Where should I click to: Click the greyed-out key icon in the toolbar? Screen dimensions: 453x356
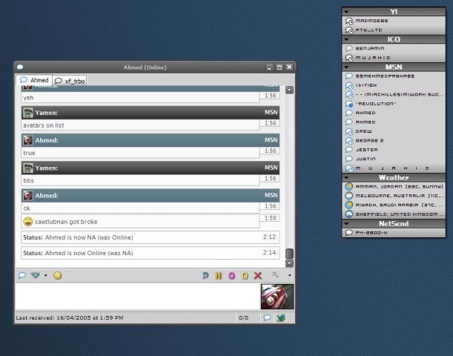(275, 275)
